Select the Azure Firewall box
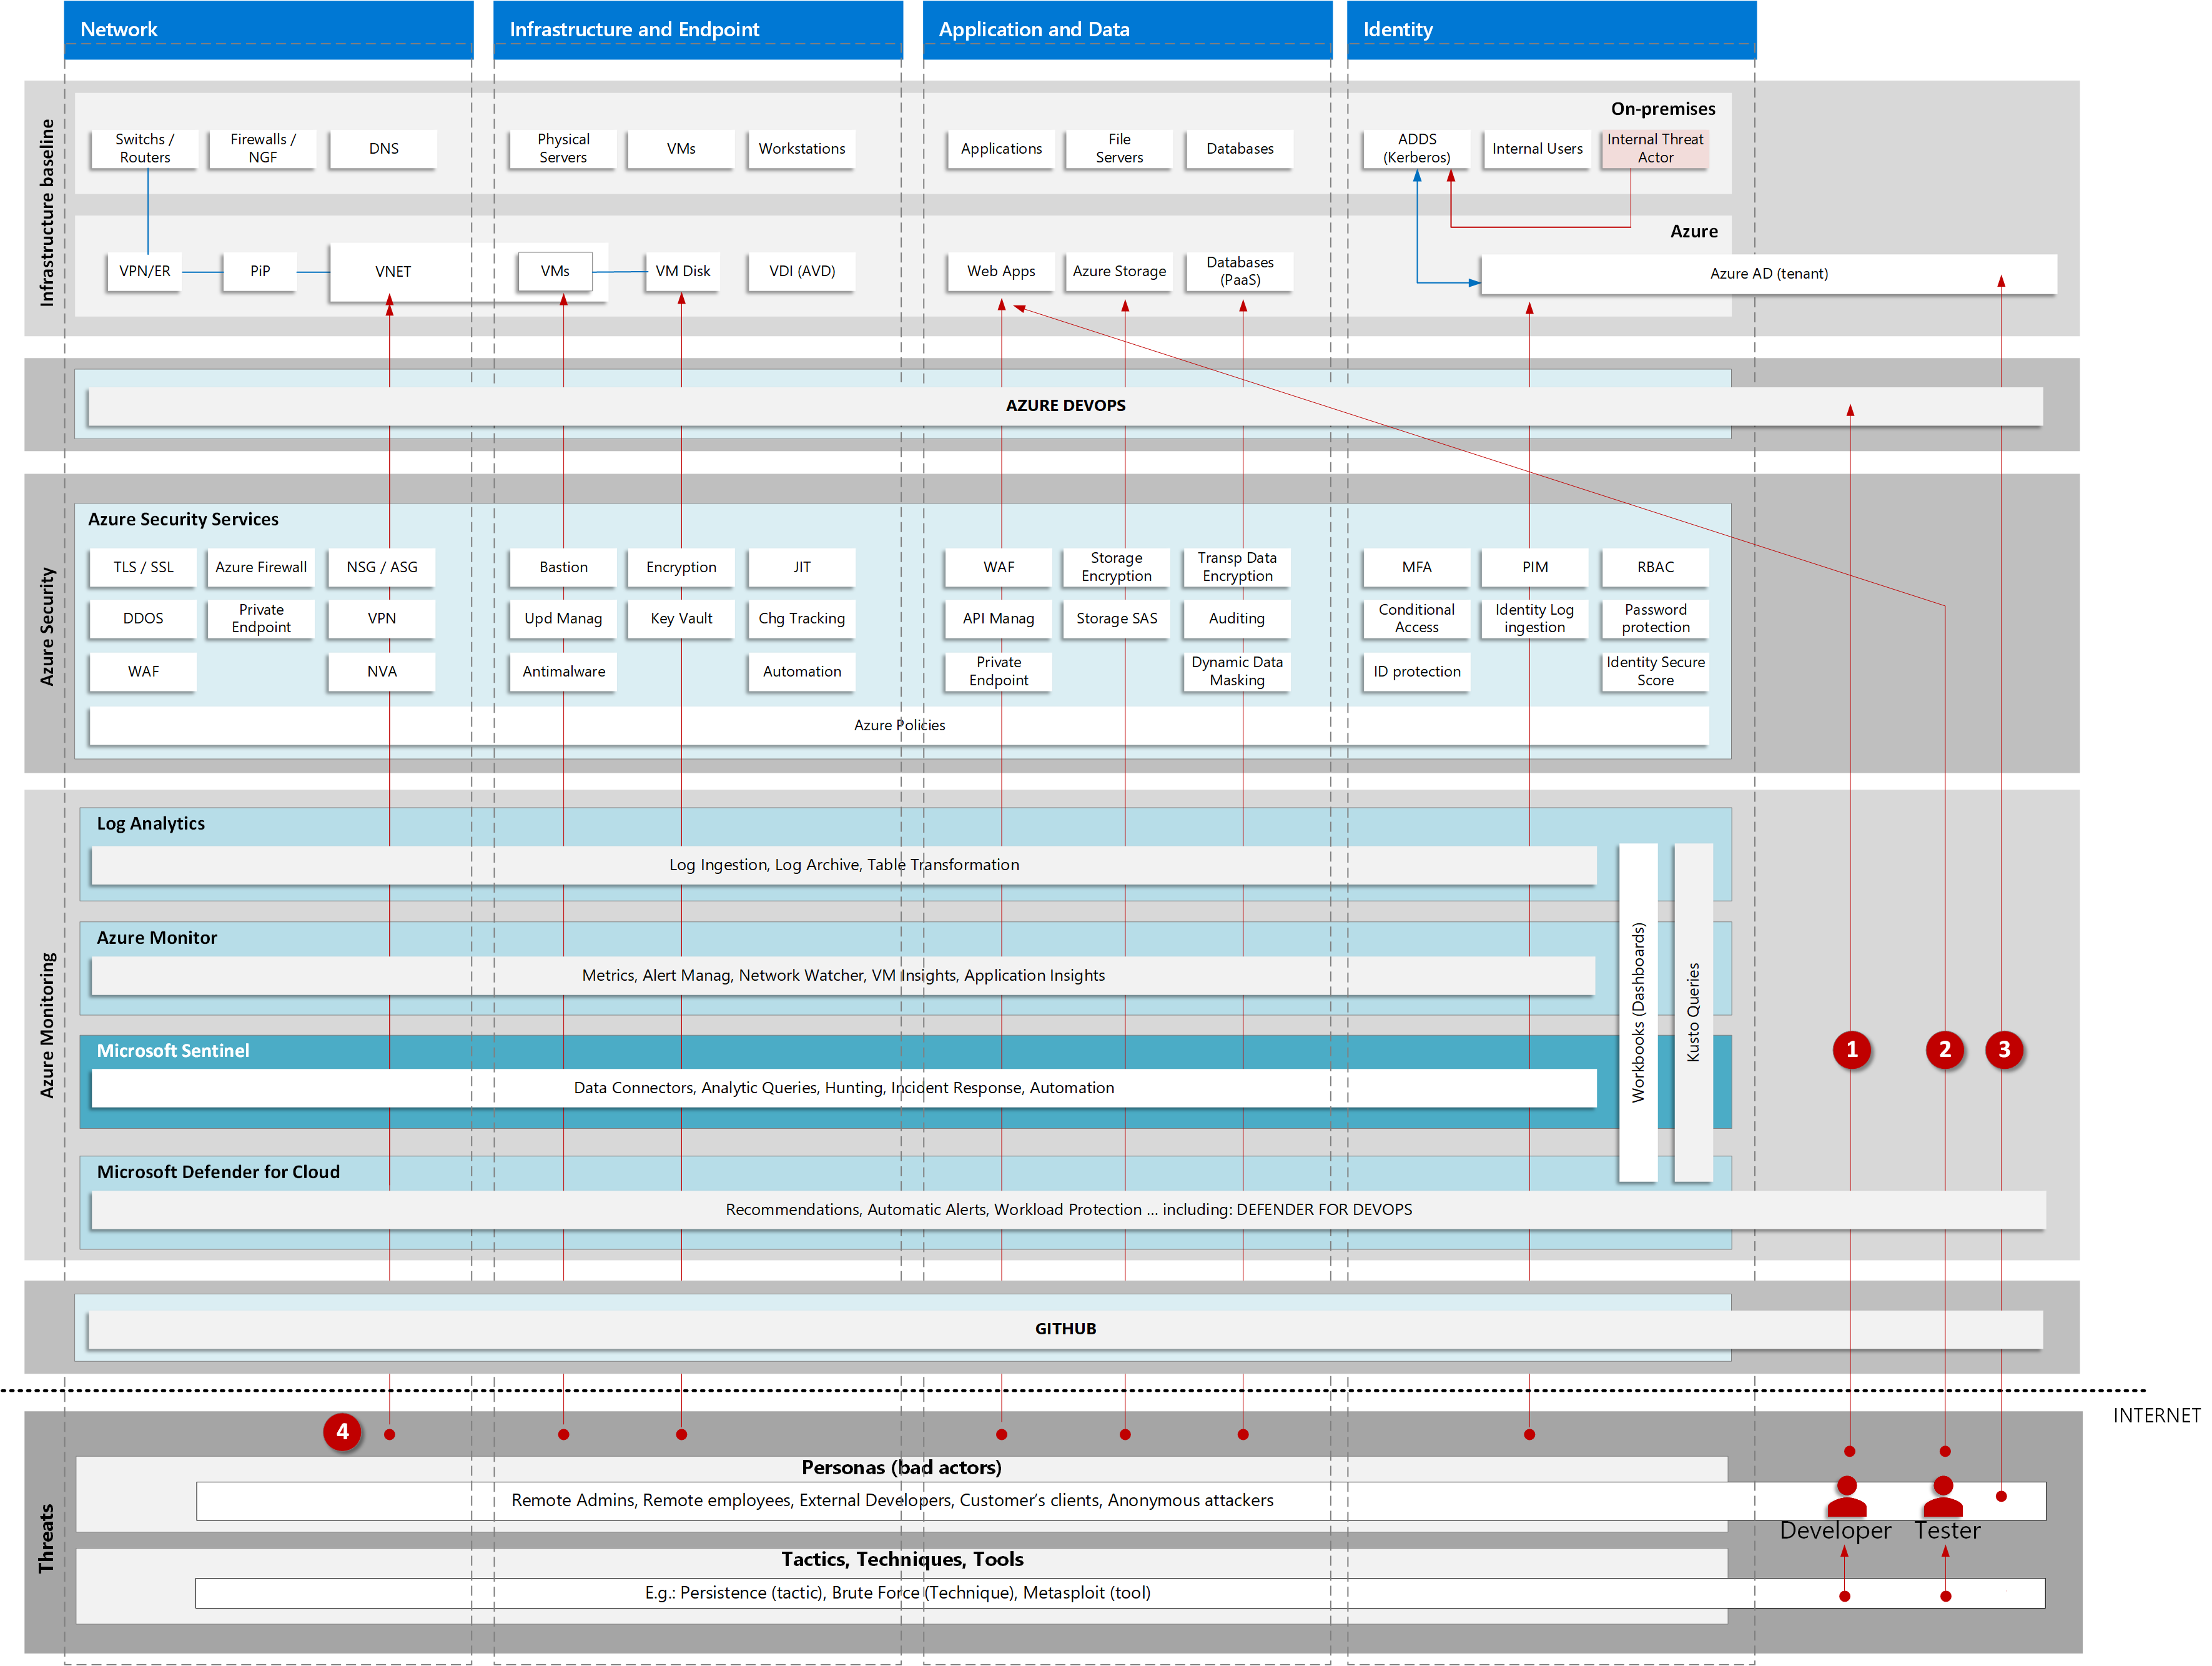The height and width of the screenshot is (1666, 2212). tap(261, 567)
